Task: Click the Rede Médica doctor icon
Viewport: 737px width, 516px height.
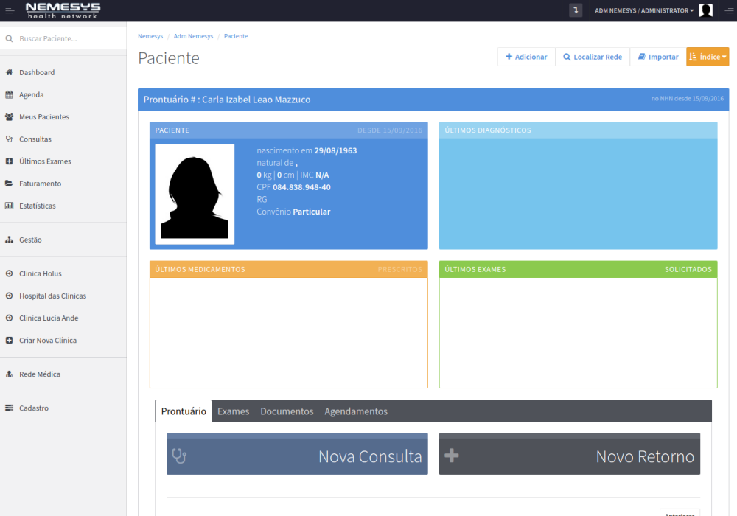Action: click(9, 374)
